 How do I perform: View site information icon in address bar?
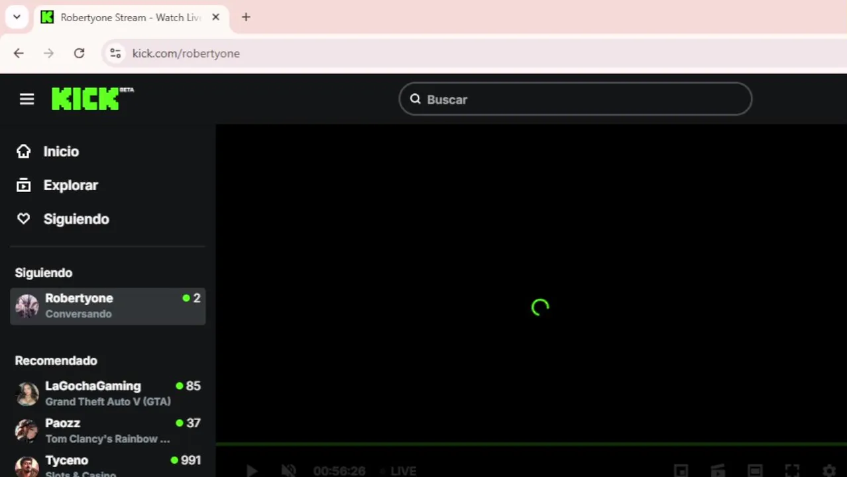(x=115, y=54)
